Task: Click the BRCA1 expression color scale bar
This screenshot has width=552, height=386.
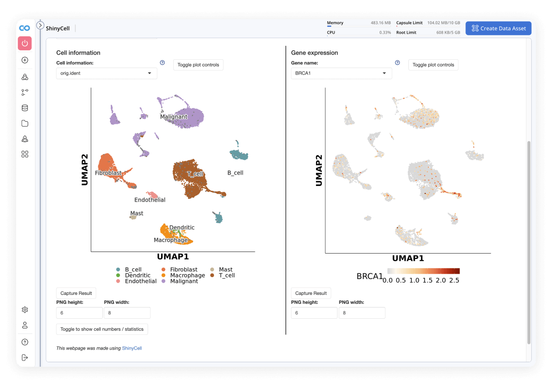Action: coord(424,271)
